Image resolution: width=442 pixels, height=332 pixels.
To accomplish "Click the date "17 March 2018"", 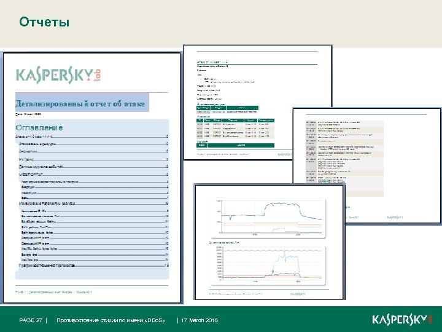I will pos(200,320).
